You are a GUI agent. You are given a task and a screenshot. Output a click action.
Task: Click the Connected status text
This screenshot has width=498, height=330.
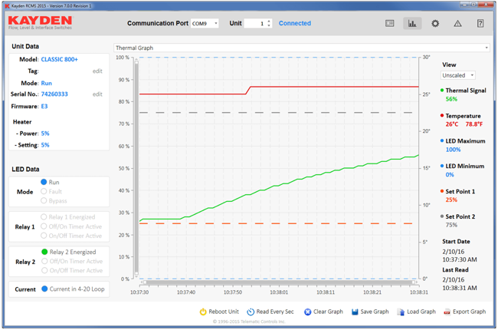[x=295, y=23]
